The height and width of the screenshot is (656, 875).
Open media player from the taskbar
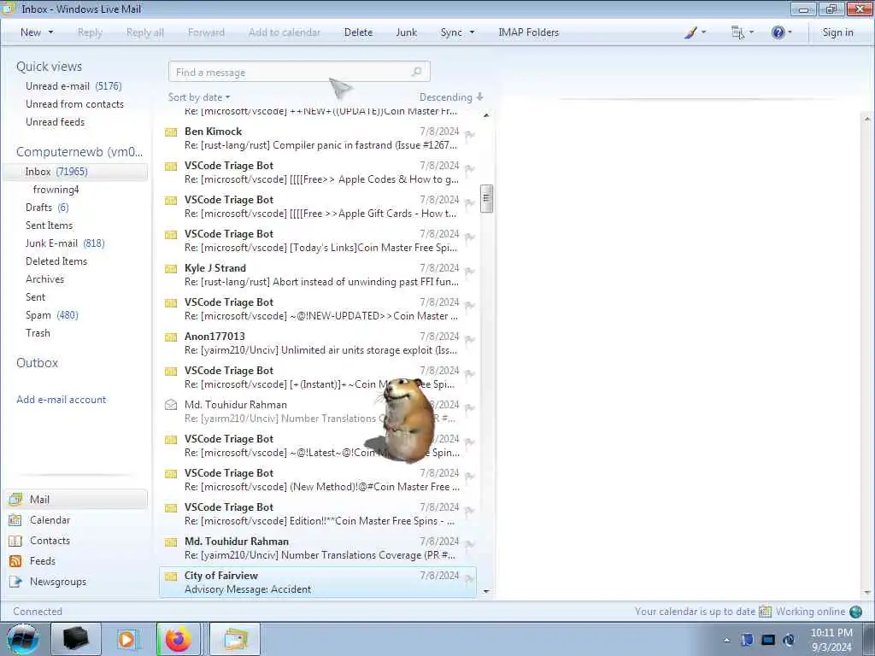[126, 639]
